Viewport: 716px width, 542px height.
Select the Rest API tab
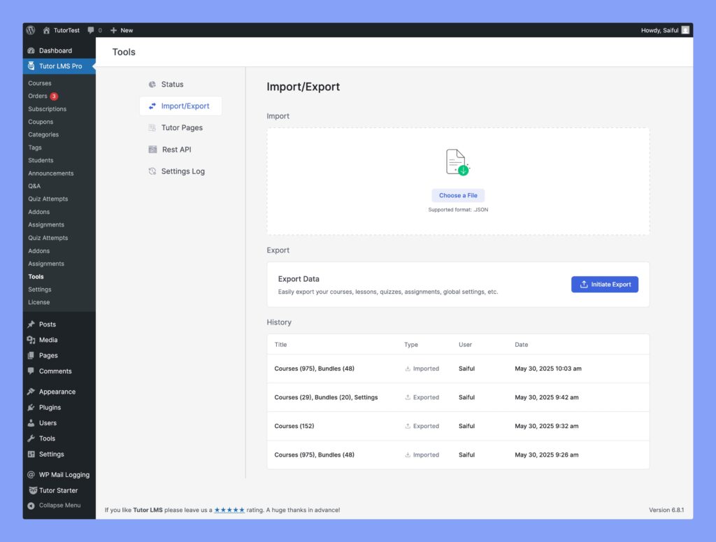click(x=181, y=150)
